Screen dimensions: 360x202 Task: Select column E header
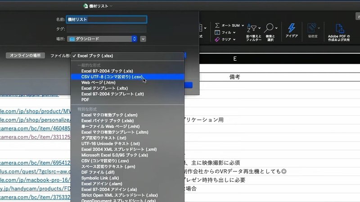[x=235, y=59]
